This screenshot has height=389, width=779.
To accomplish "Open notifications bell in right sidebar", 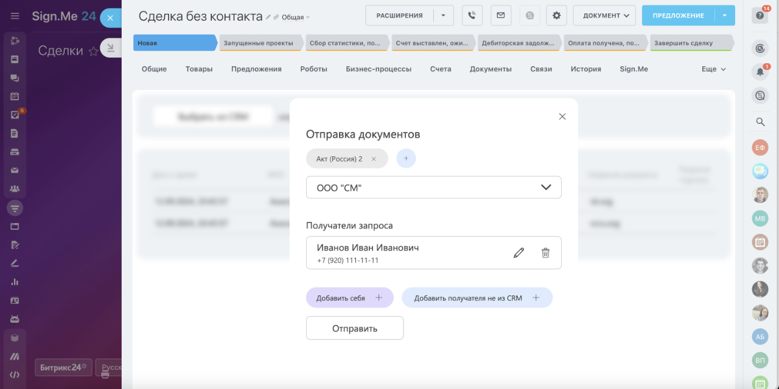I will [x=760, y=72].
